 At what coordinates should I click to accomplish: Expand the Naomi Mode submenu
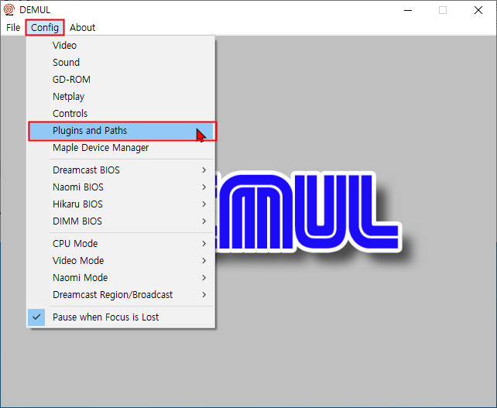point(121,278)
